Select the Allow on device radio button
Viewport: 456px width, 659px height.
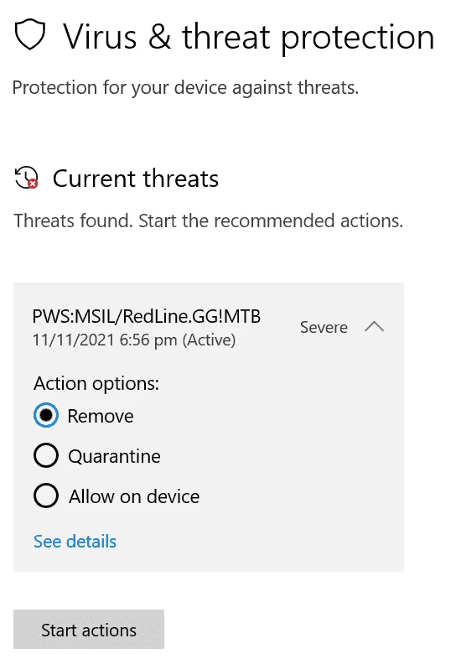[46, 496]
